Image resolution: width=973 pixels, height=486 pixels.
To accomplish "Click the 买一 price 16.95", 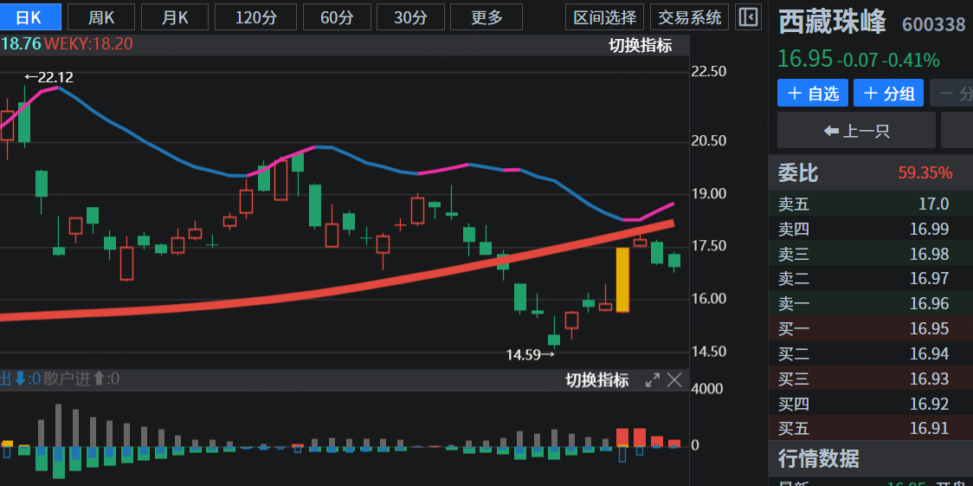I will tap(928, 329).
